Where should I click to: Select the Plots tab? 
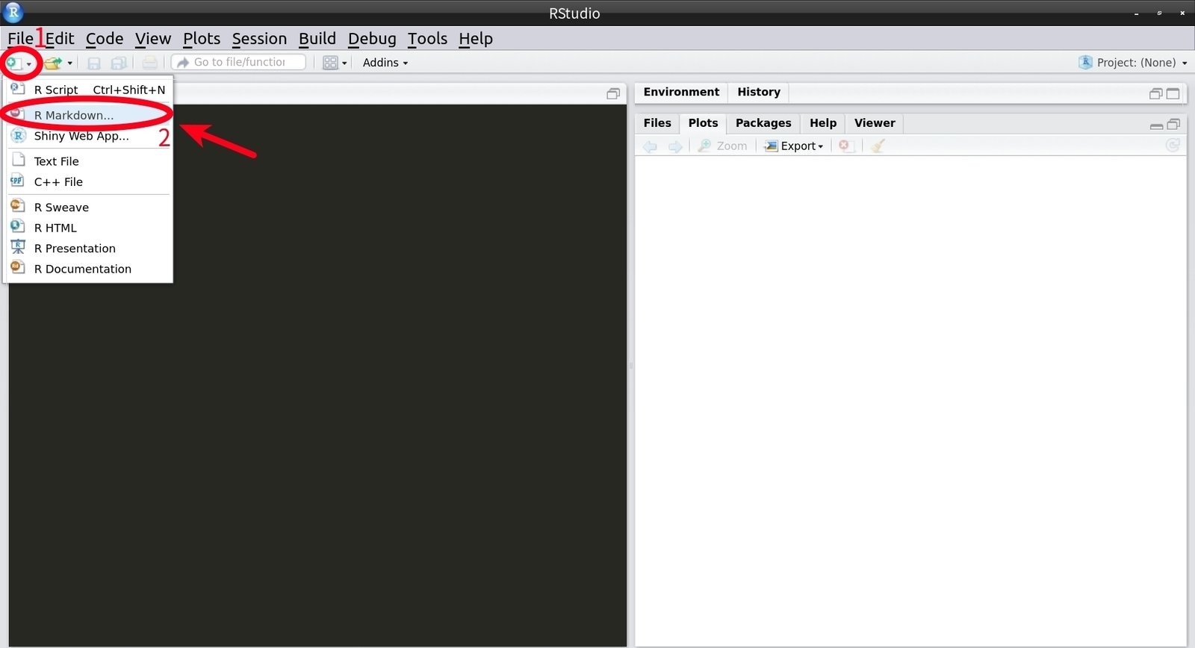(703, 123)
